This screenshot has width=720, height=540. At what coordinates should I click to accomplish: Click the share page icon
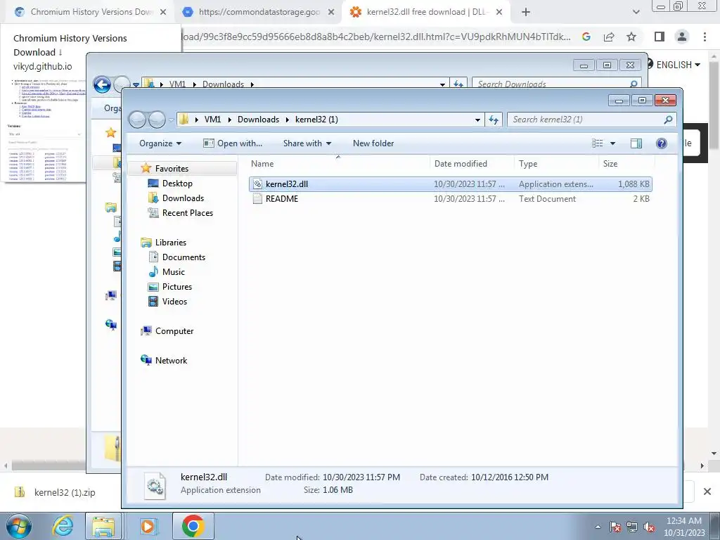coord(609,37)
